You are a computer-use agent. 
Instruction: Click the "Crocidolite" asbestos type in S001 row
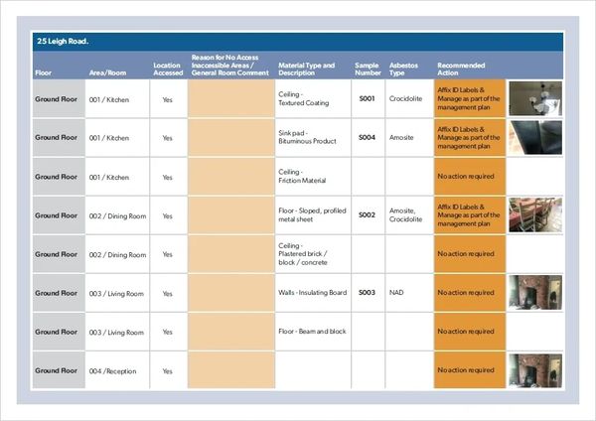(405, 98)
